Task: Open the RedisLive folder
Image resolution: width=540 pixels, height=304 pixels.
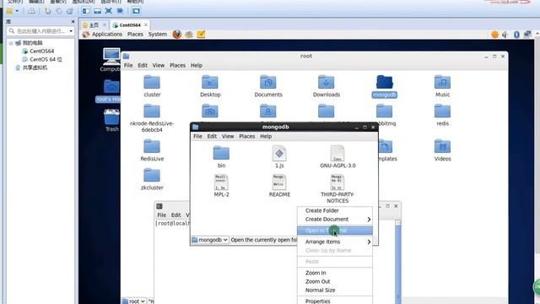Action: [x=152, y=150]
